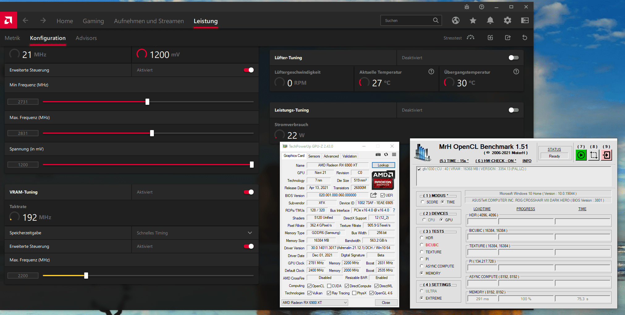Click the Min Frequenz slider handle
Viewport: 625px width, 315px height.
pyautogui.click(x=147, y=102)
